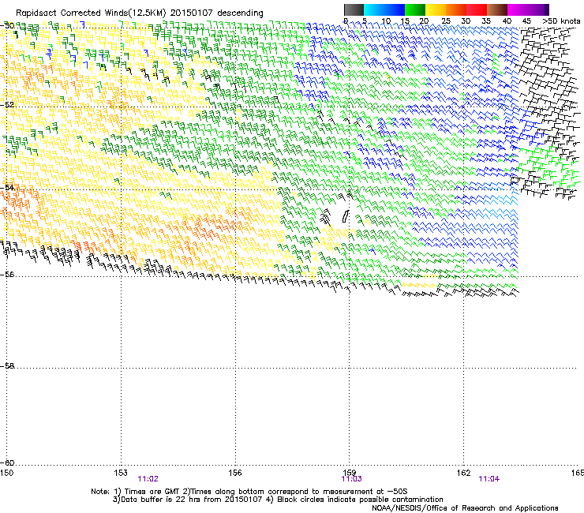This screenshot has height=513, width=584.
Task: Click the magenta 40-45 knots legend color
Action: pos(518,9)
